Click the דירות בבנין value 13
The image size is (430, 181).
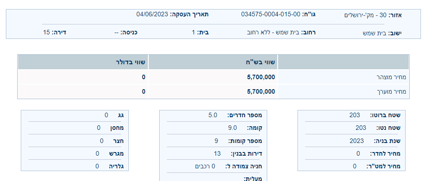tap(217, 153)
